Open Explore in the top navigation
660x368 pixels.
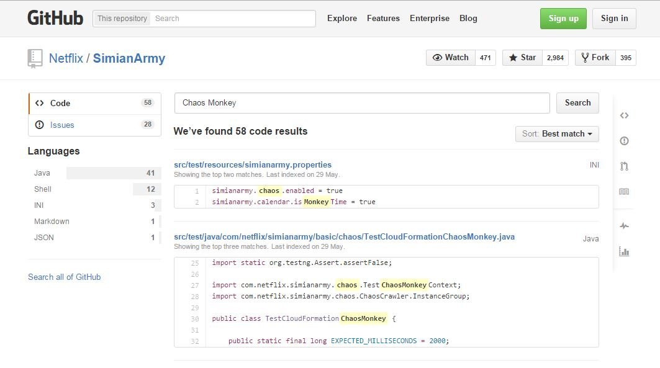[x=341, y=19]
